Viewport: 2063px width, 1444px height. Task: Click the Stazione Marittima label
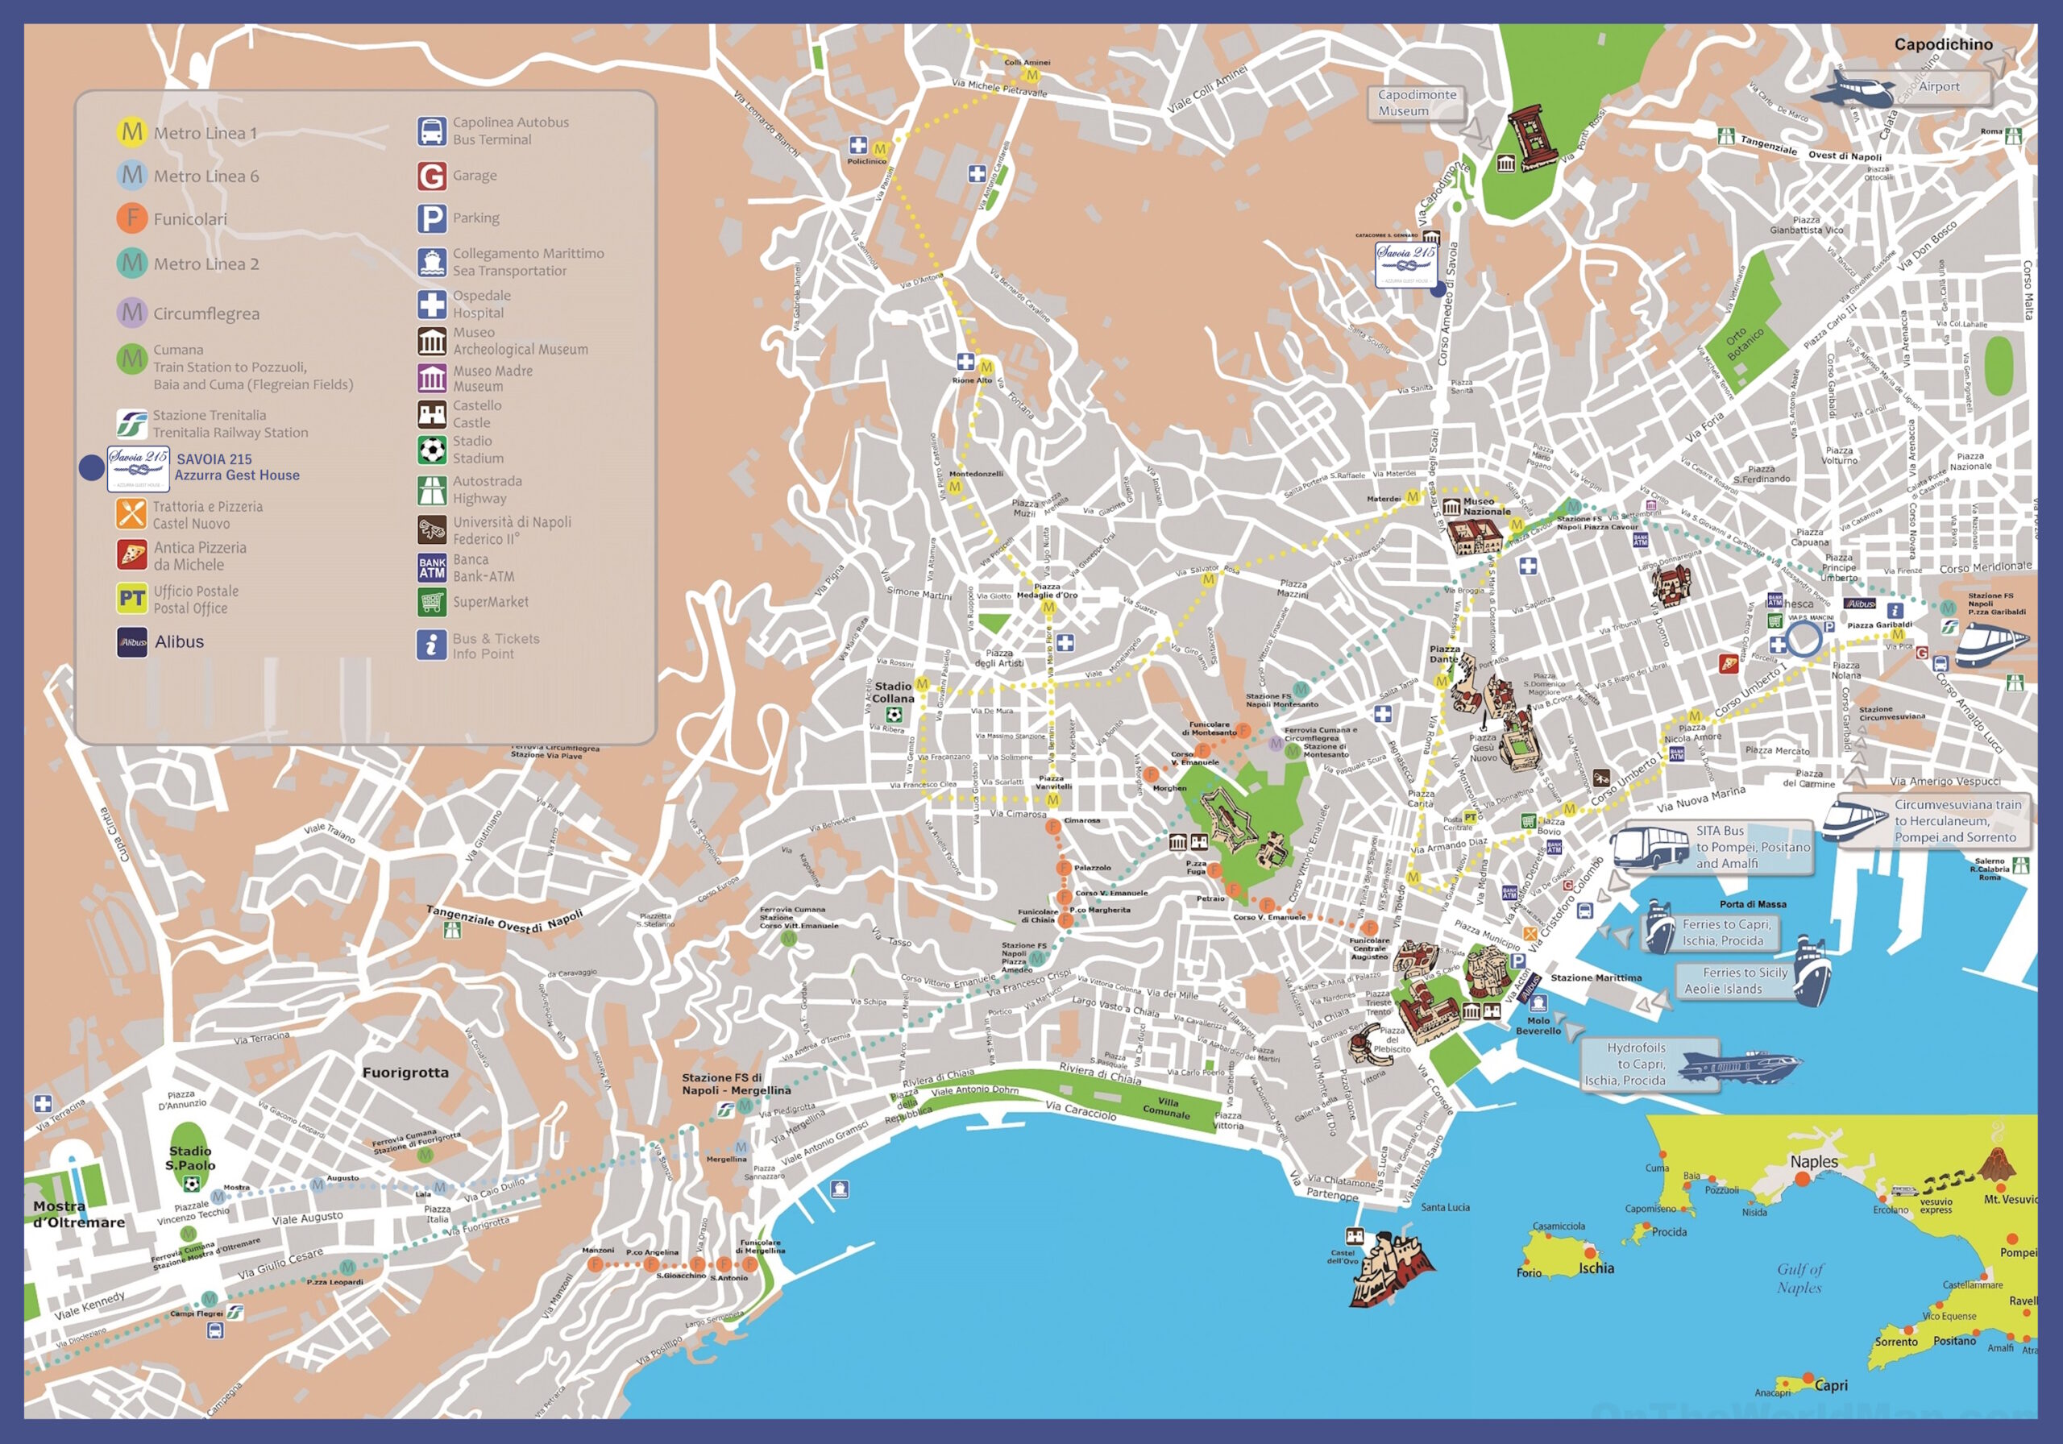(1596, 977)
